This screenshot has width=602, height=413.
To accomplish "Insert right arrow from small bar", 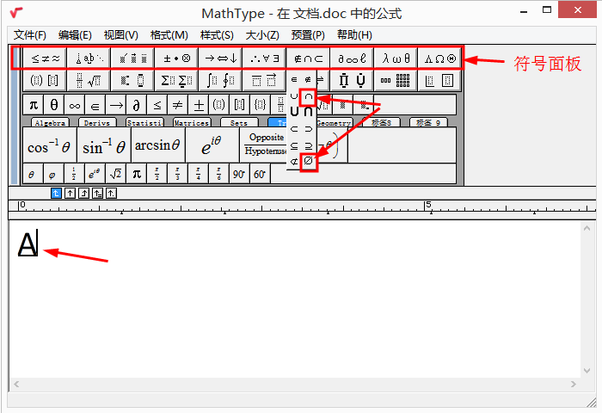I will [x=116, y=104].
